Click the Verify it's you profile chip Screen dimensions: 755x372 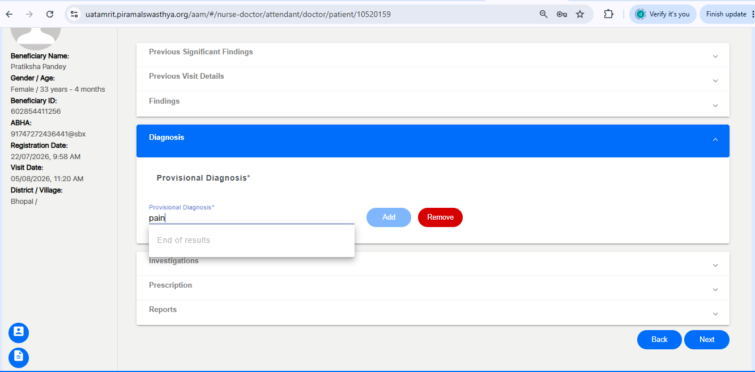[x=663, y=14]
